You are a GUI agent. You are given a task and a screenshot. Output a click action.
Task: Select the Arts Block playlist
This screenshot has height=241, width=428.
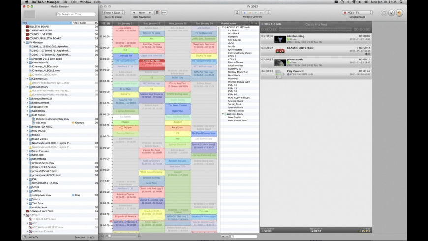point(233,33)
